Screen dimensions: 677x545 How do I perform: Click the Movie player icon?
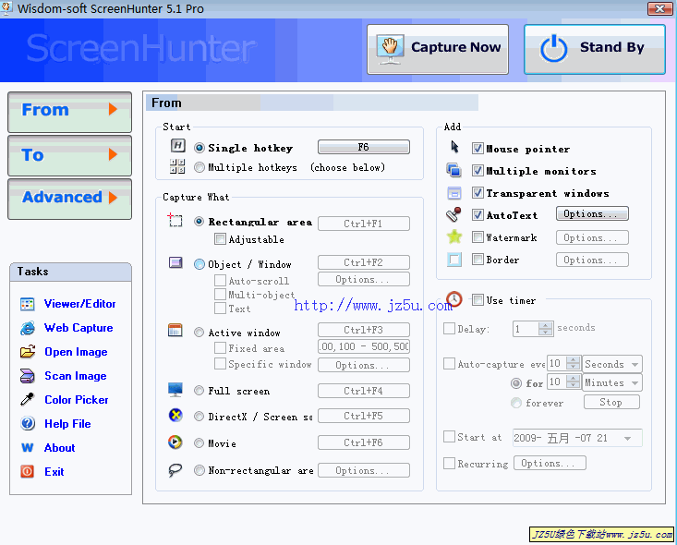(175, 442)
